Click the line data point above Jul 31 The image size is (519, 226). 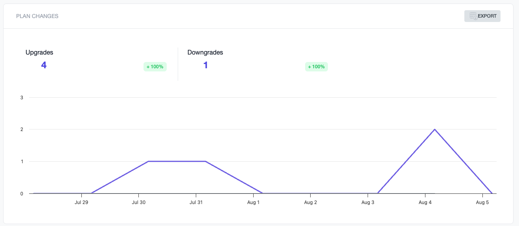point(205,161)
